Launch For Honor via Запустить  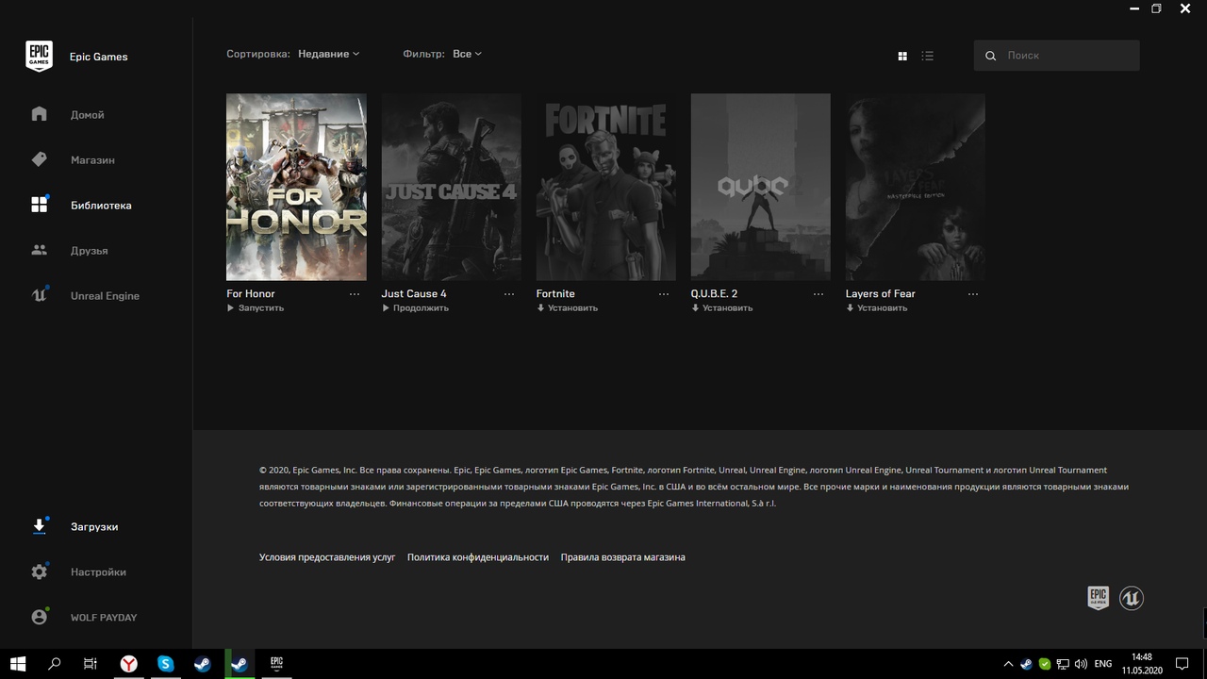pos(256,308)
